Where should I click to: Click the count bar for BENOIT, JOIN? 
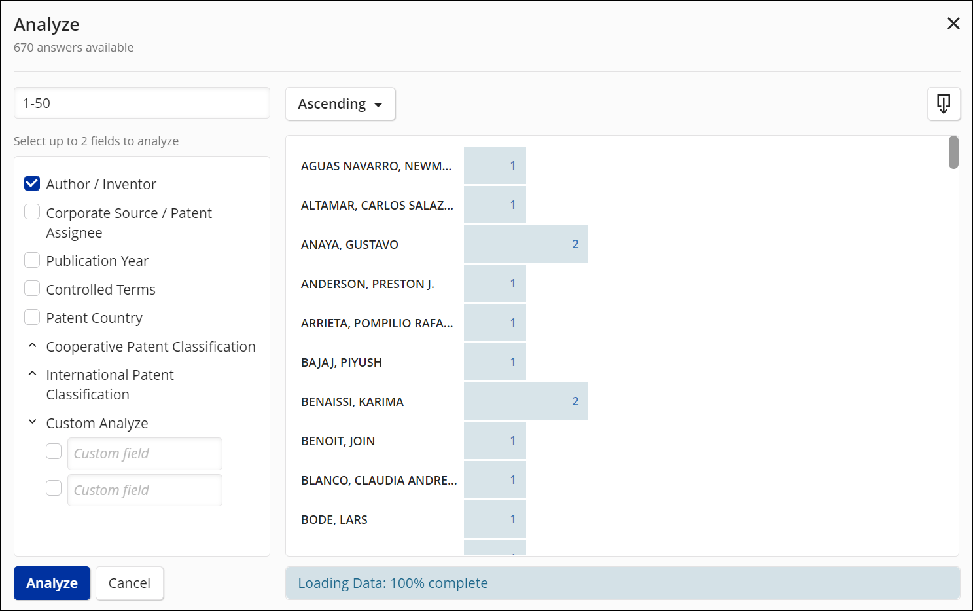(x=495, y=441)
